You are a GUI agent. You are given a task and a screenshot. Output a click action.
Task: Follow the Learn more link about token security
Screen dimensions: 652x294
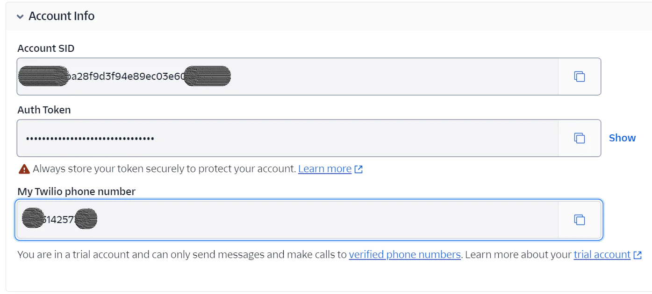324,168
